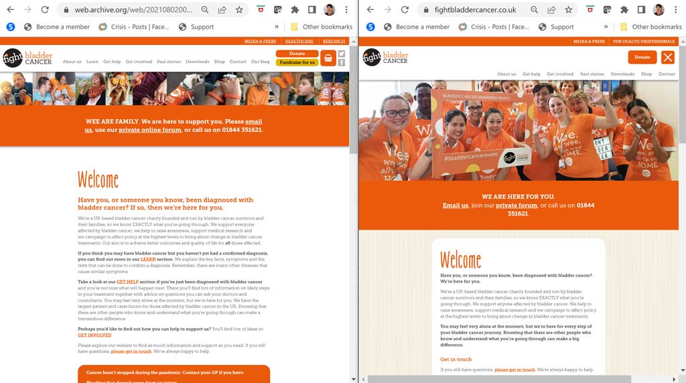Screen dimensions: 686x383
Task: Click group photo banner on live site
Action: coord(519,131)
